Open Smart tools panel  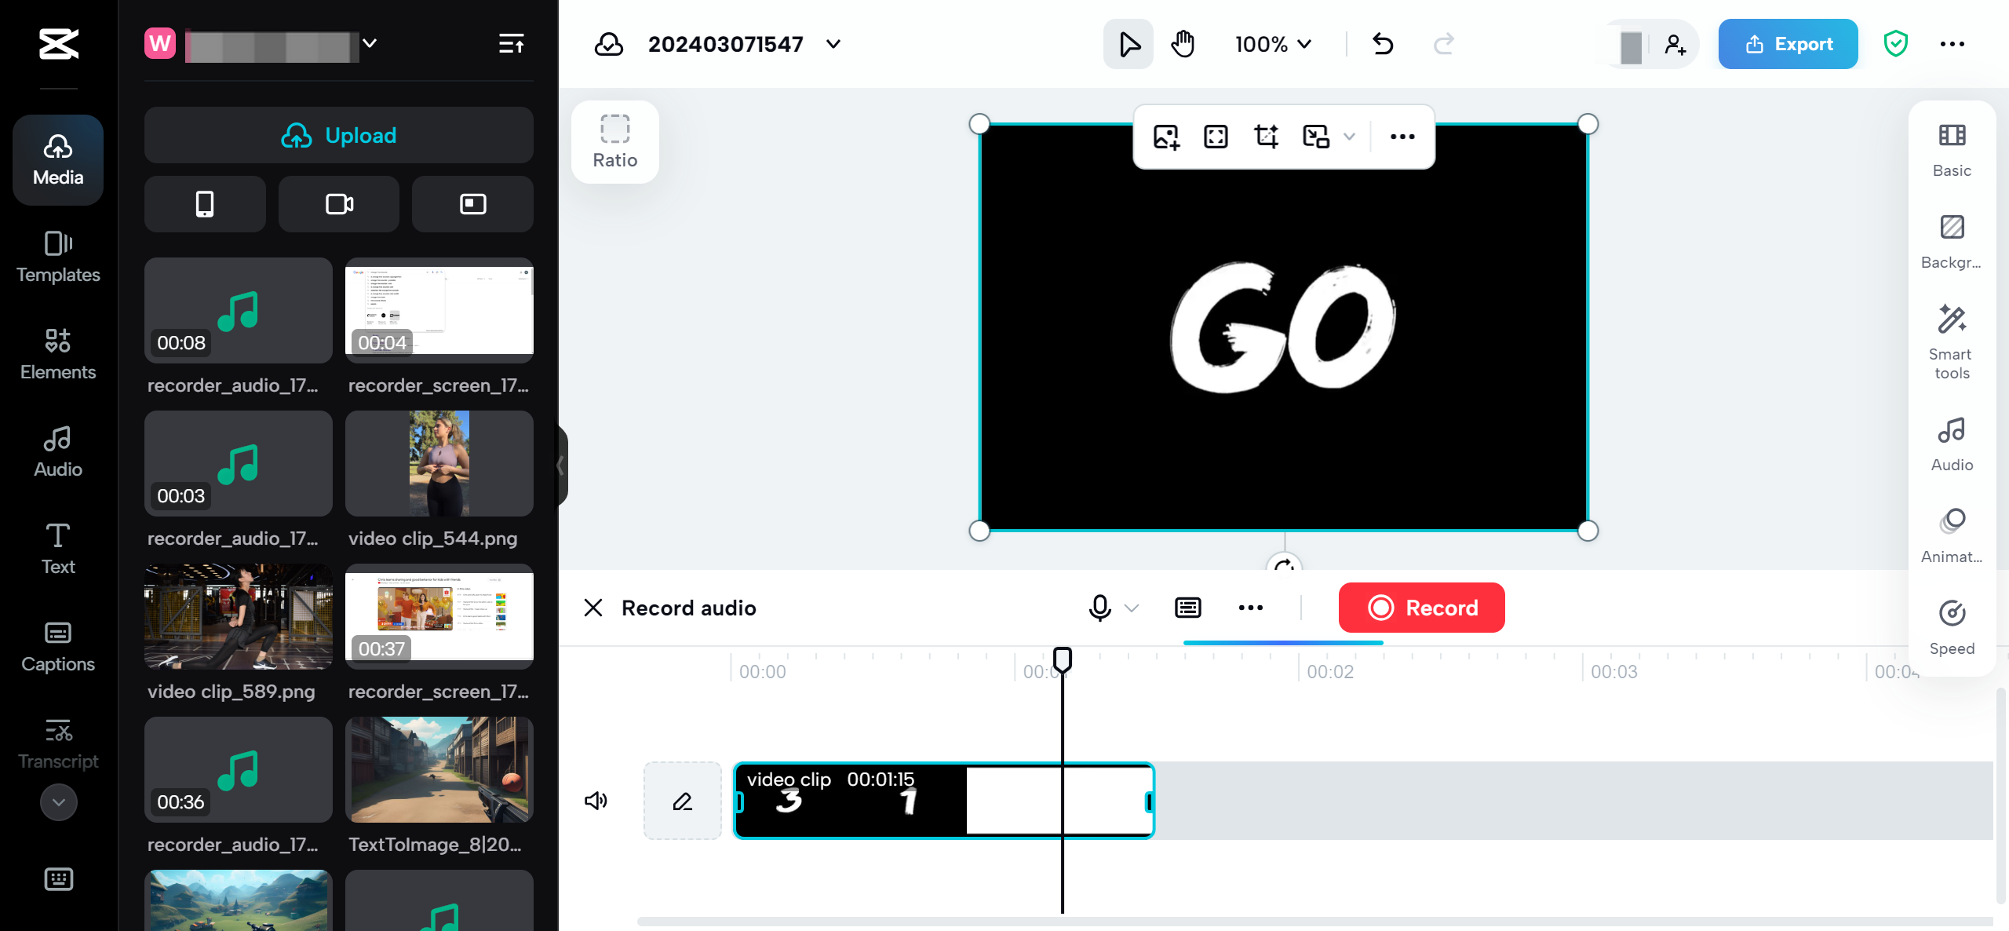(1951, 341)
